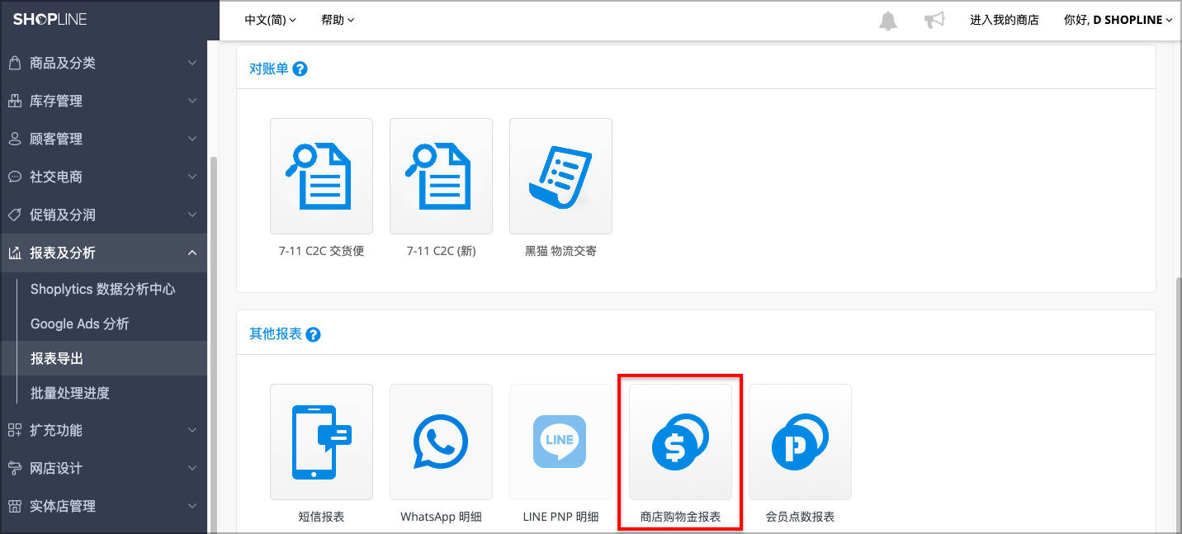
Task: Open the 商店购物金报表 dollar coin icon
Action: (680, 442)
